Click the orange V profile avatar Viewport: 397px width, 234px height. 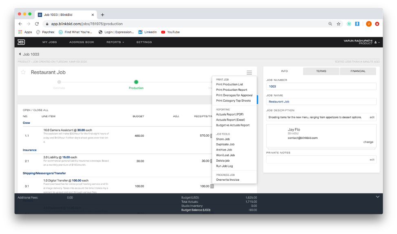[368, 24]
